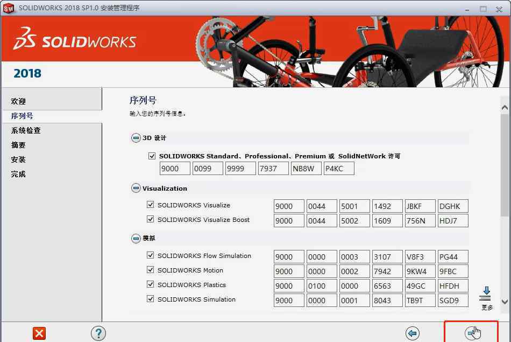Open the help question mark icon
Image resolution: width=511 pixels, height=342 pixels.
point(98,333)
